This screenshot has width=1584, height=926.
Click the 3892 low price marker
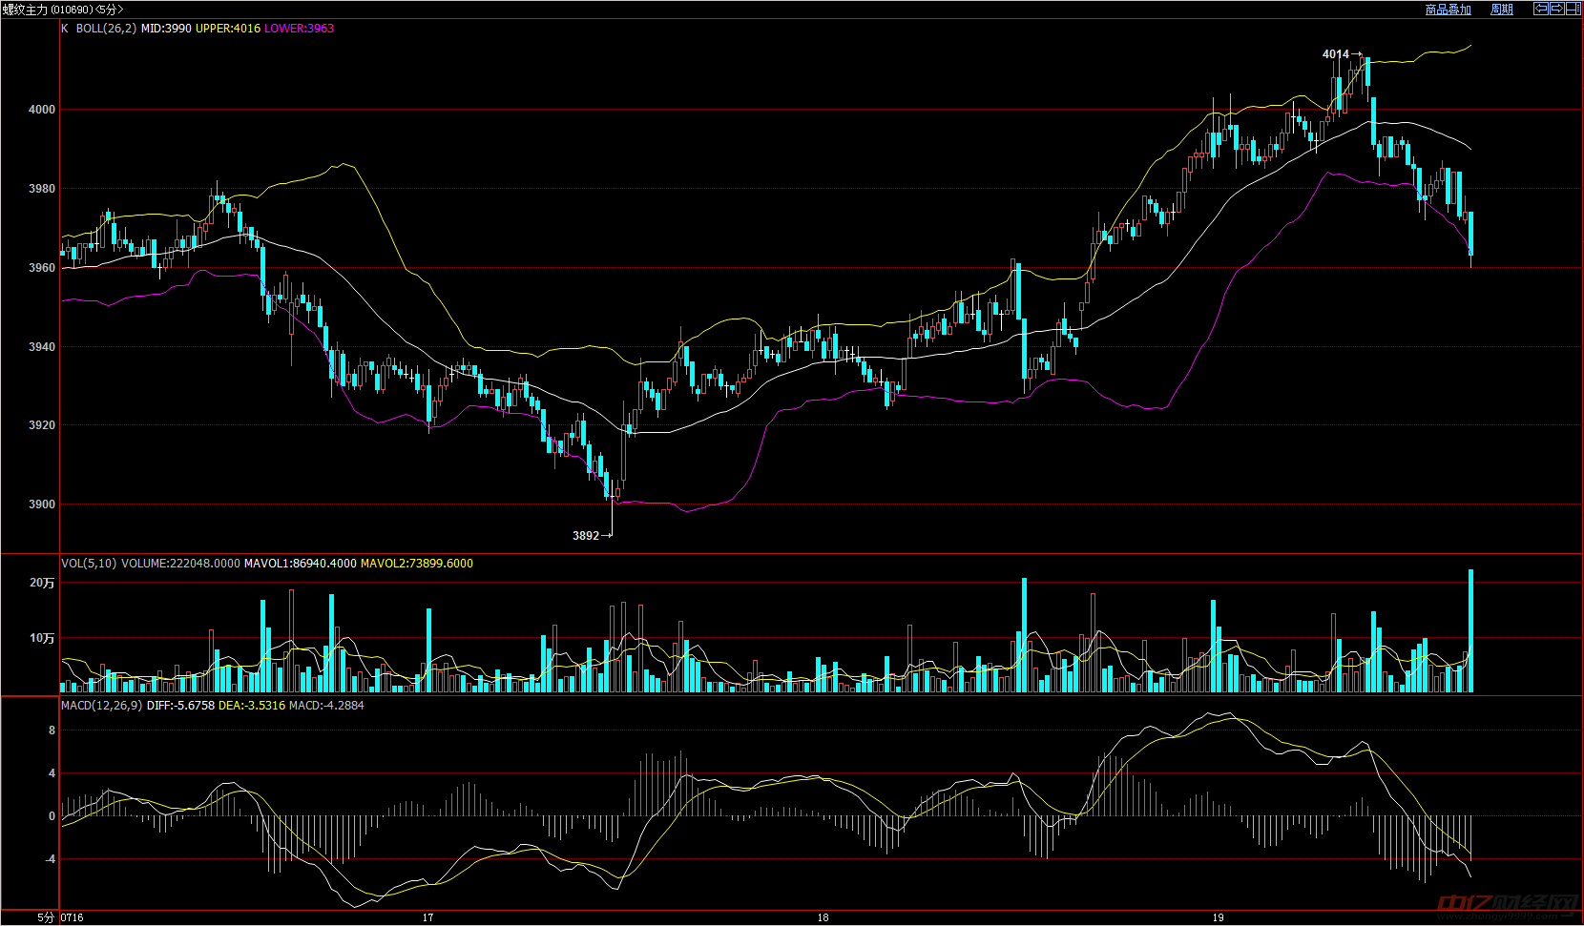(x=586, y=536)
